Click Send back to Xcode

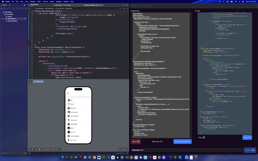pyautogui.click(x=183, y=141)
